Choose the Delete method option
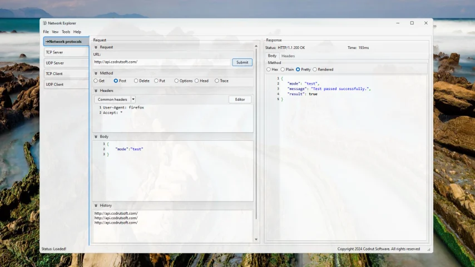This screenshot has height=267, width=475. [136, 81]
